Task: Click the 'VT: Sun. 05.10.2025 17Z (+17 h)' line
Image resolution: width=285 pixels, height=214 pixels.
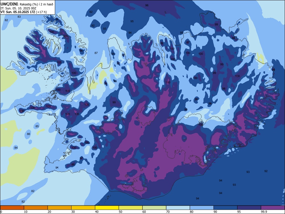Action: tap(24, 12)
